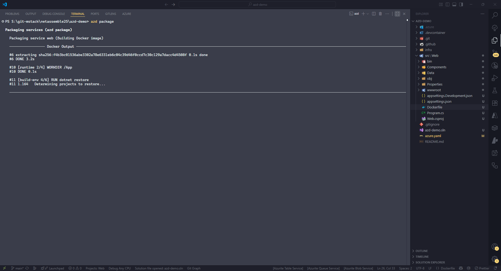
Task: Open the Containers view in the activity bar
Action: coord(495,128)
